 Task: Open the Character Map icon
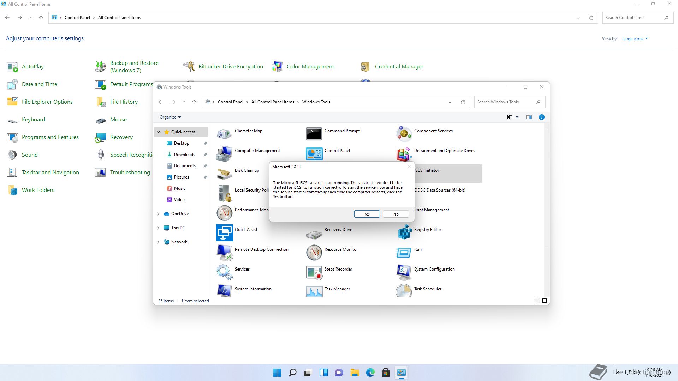(224, 134)
